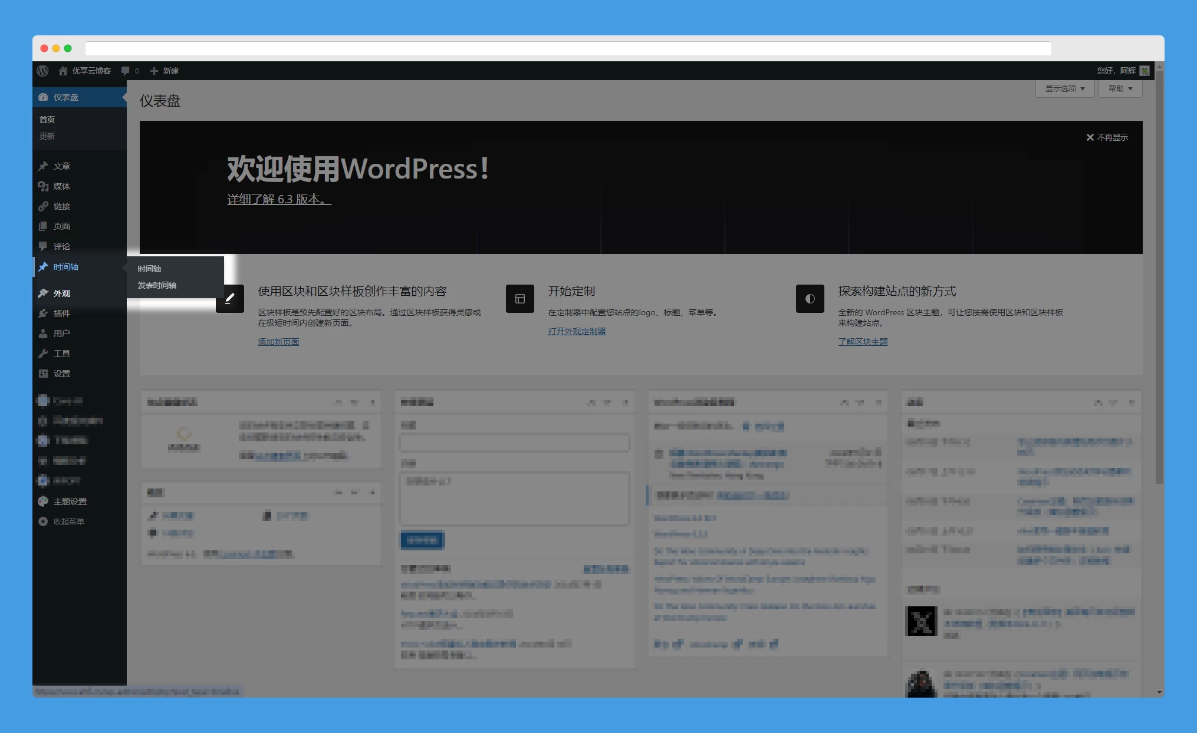This screenshot has height=733, width=1197.
Task: Click the collapse arrow icon beside 收起菜单
Action: coord(43,521)
